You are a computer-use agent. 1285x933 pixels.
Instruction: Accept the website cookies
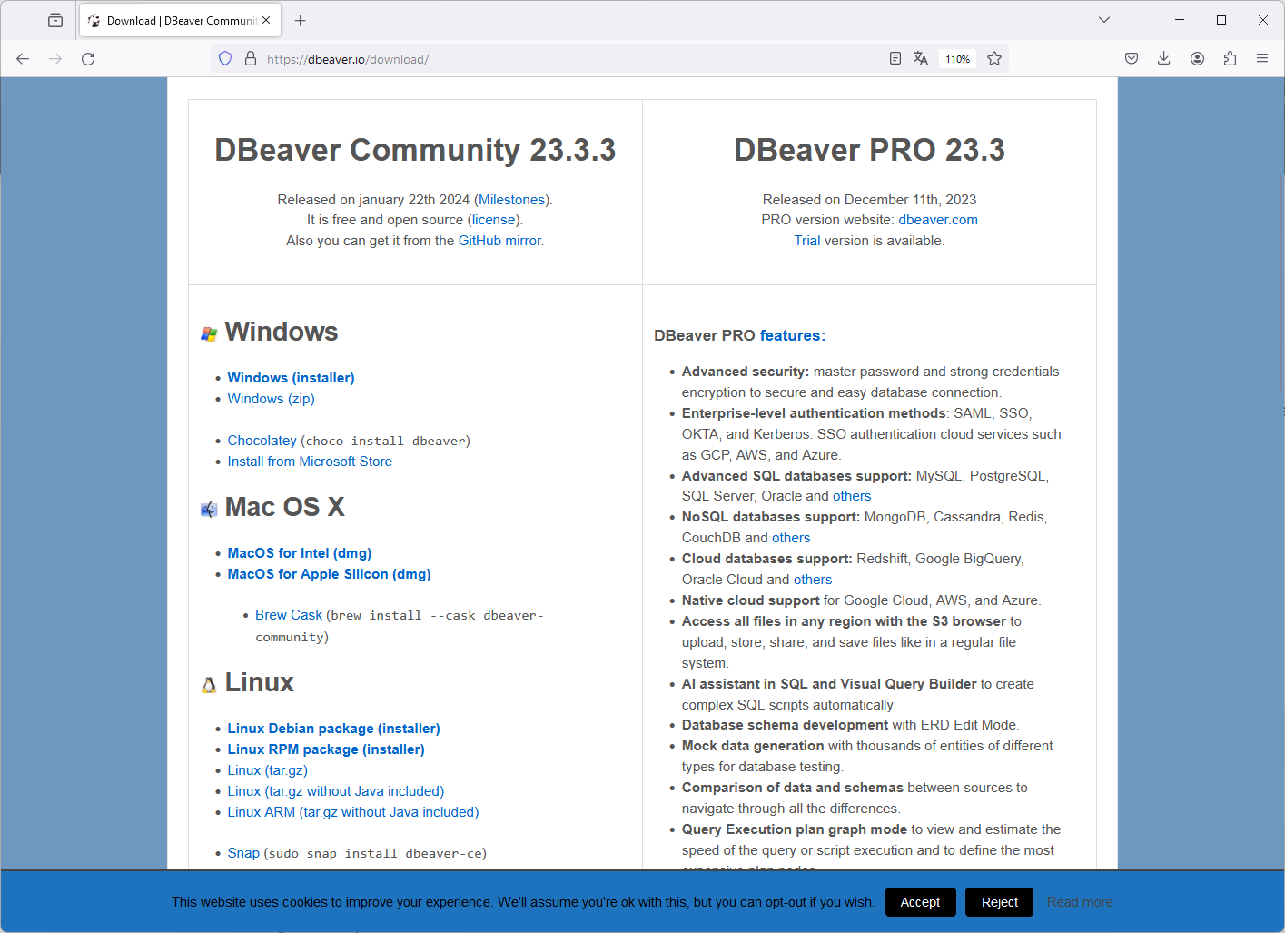click(x=920, y=902)
